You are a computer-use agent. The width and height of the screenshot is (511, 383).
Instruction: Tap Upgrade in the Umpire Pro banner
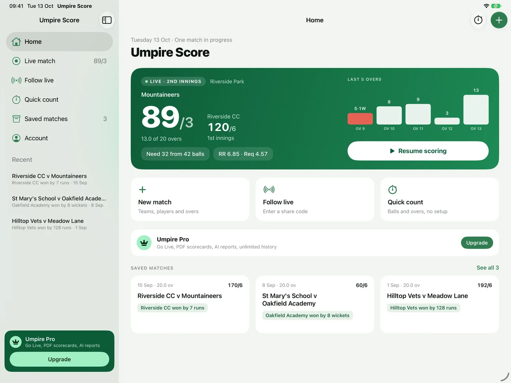477,243
